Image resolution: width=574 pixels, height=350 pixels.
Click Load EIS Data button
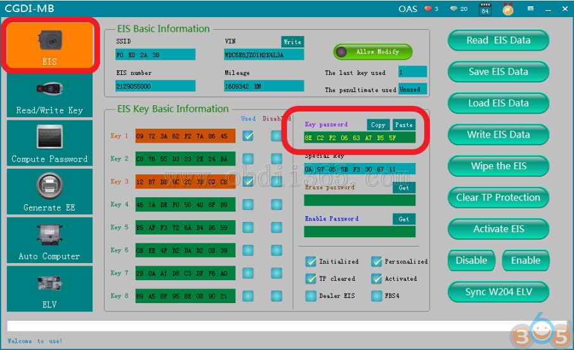point(499,103)
